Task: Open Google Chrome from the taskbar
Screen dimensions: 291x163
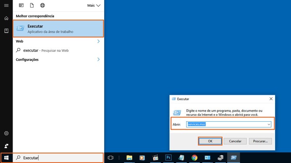Action: coord(195,158)
